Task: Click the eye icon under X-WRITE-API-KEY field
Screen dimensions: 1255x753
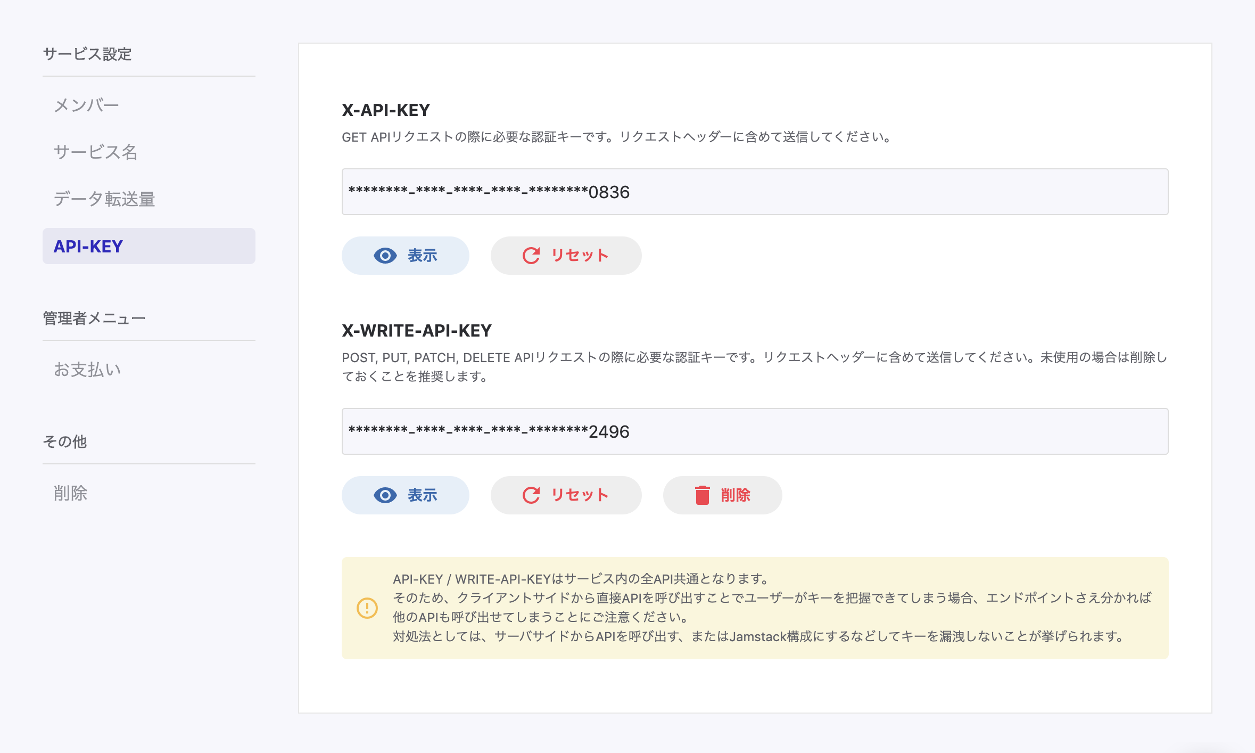Action: point(385,495)
